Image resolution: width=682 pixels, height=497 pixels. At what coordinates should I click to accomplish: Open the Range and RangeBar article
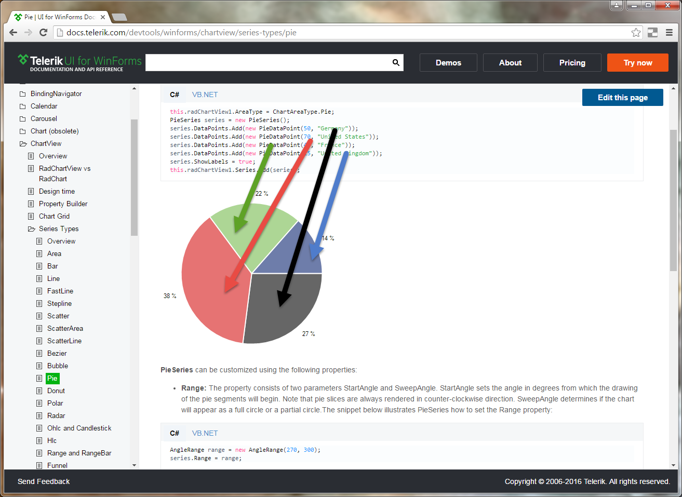tap(79, 453)
